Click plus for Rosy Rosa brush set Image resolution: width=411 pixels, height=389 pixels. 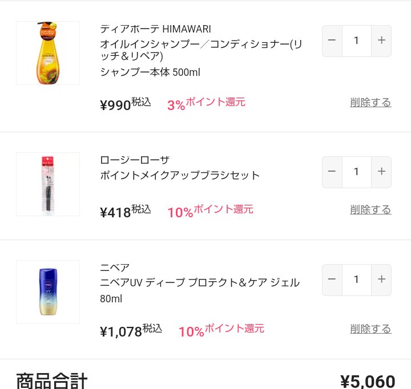pyautogui.click(x=381, y=172)
